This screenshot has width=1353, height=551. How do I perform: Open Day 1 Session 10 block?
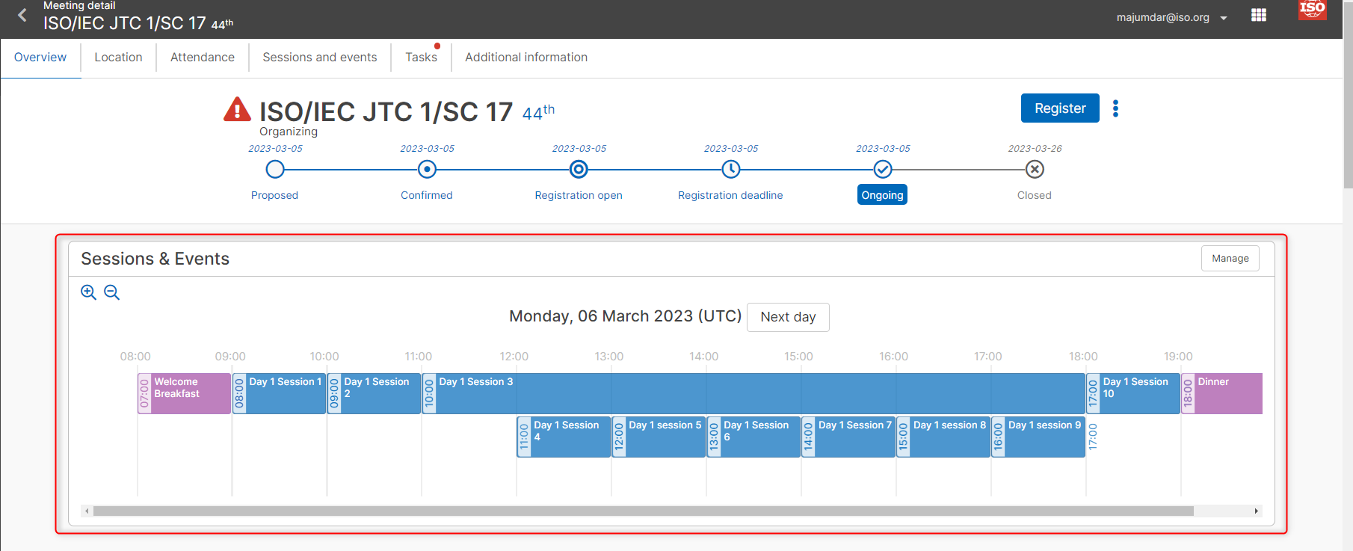click(1134, 394)
